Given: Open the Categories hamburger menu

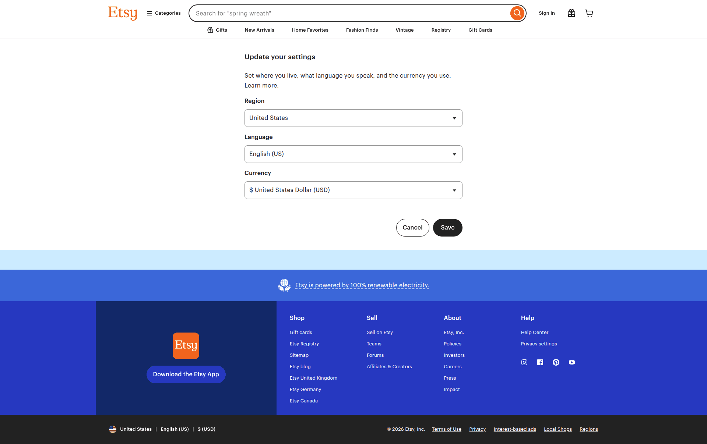Looking at the screenshot, I should (x=163, y=13).
